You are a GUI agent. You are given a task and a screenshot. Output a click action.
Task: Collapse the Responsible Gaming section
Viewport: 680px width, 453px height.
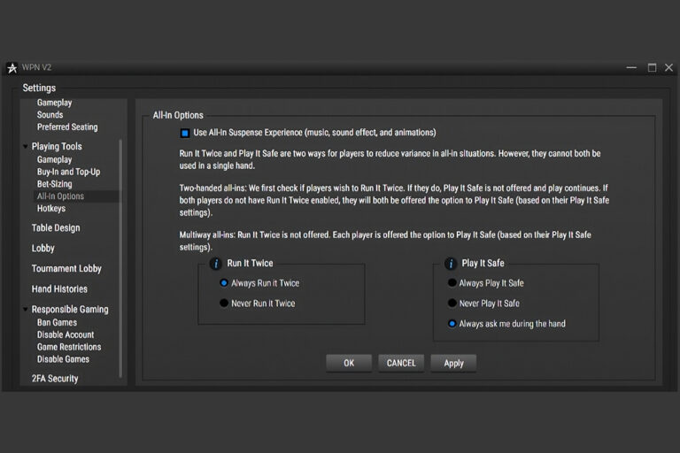tap(26, 309)
